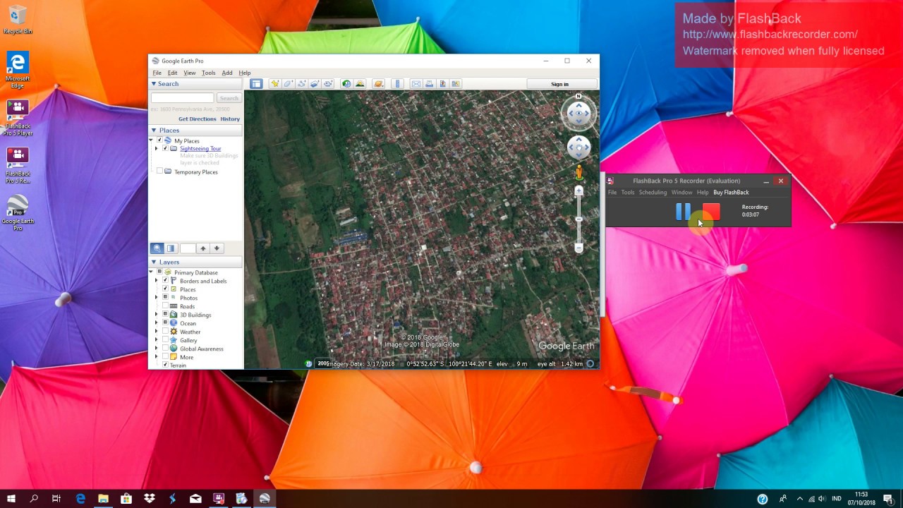
Task: Collapse the Layers panel triangle
Action: click(x=154, y=262)
